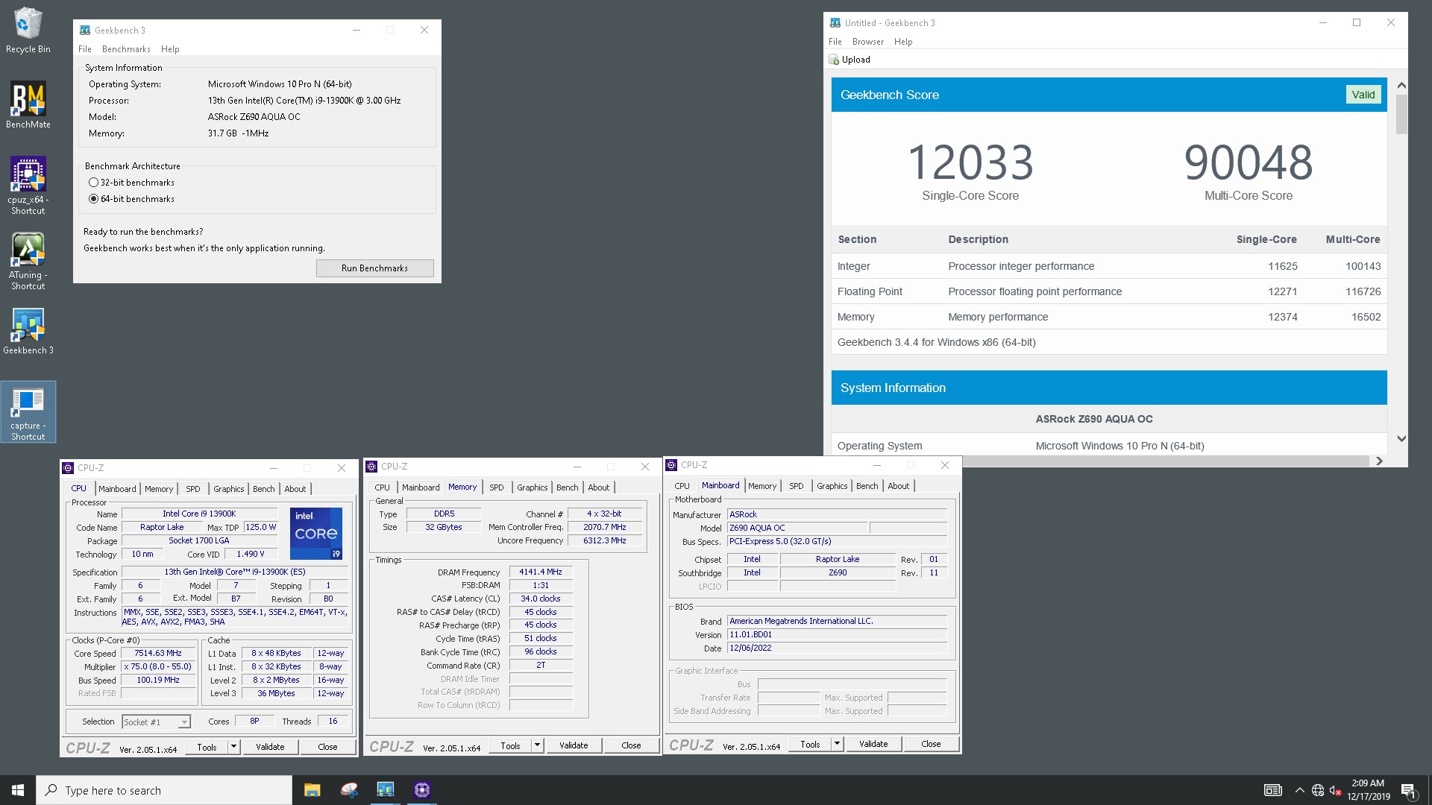Open the CPU-Z taskbar icon
The width and height of the screenshot is (1432, 805).
point(421,790)
